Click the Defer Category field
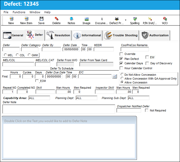 click(30, 49)
